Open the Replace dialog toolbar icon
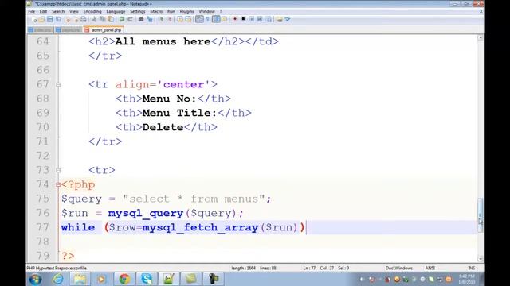This screenshot has height=286, width=510. coord(150,19)
